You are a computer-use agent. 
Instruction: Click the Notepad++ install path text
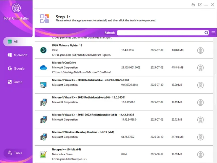(69, 159)
